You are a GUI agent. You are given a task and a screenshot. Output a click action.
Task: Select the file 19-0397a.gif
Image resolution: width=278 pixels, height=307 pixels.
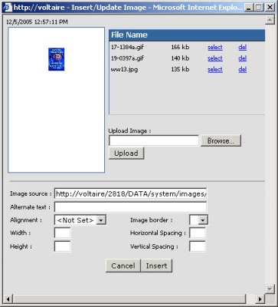click(215, 58)
